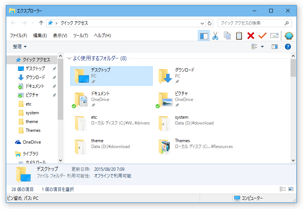Viewport: 303px width, 209px height.
Task: Select the theme folder tile icon
Action: [81, 147]
